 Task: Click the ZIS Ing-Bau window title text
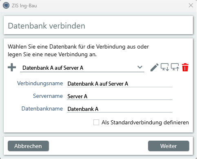(24, 6)
